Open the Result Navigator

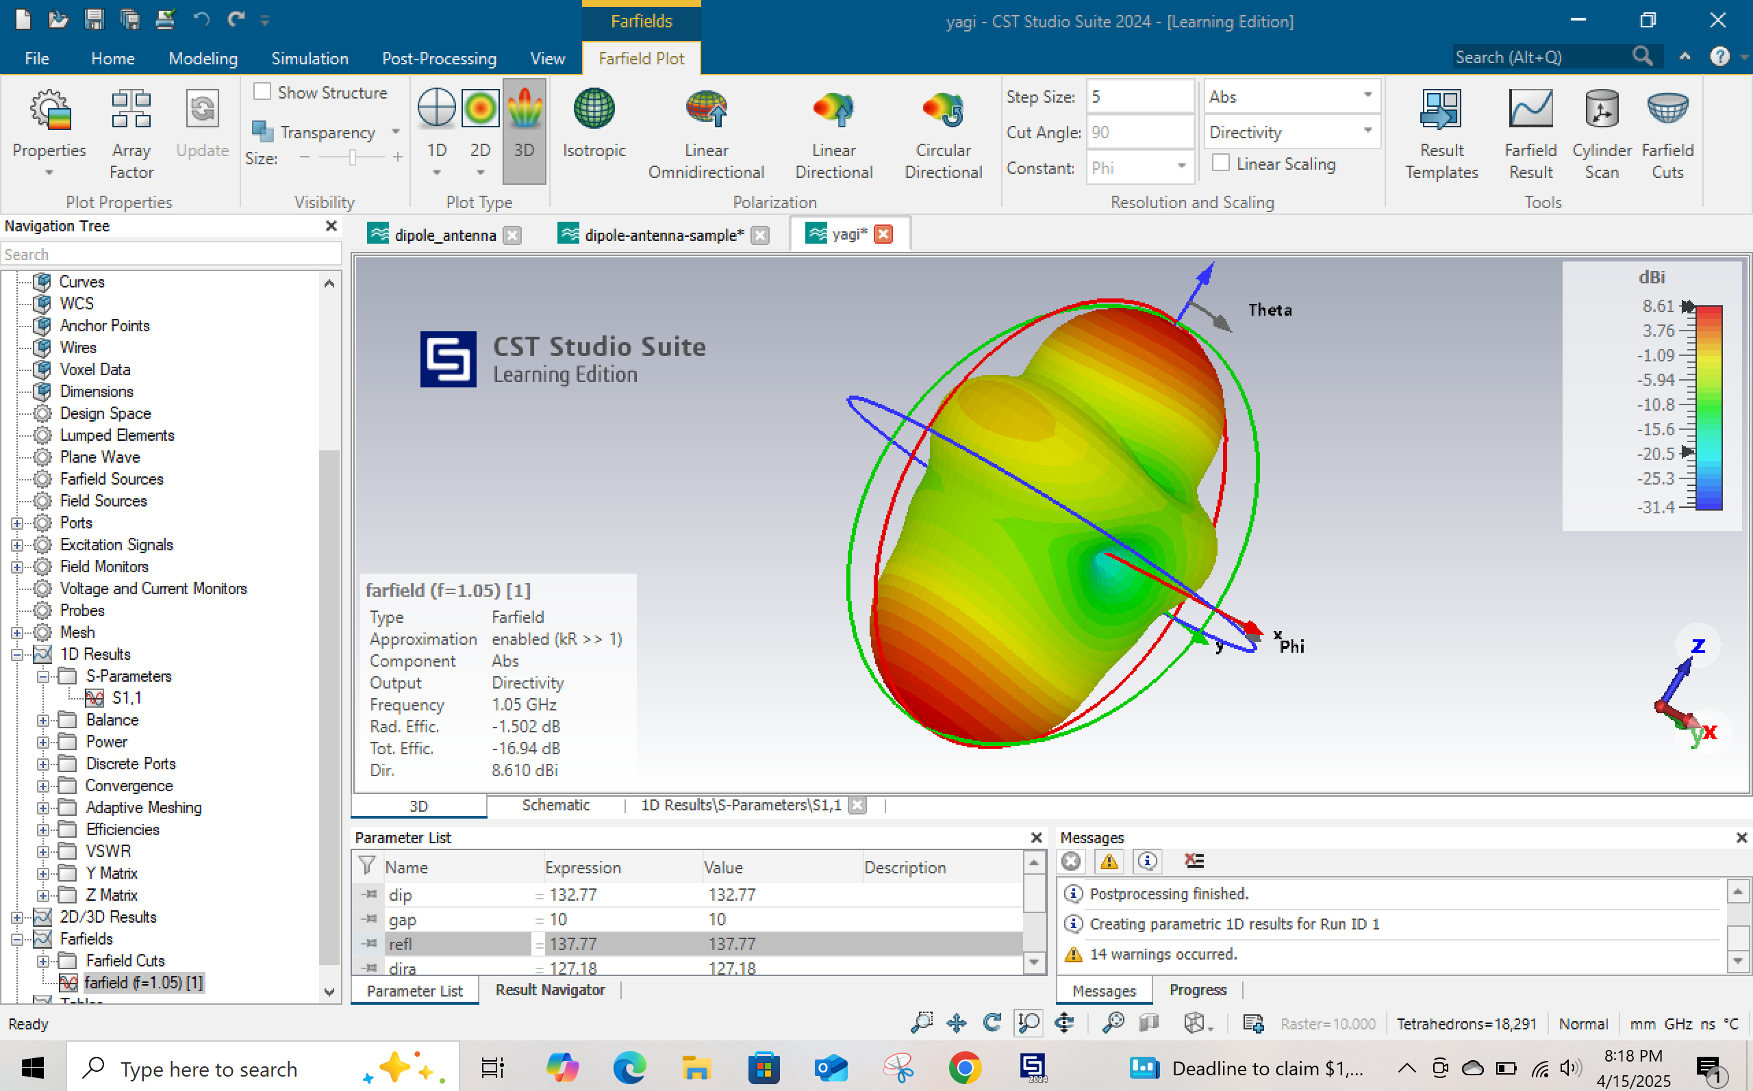click(x=550, y=989)
